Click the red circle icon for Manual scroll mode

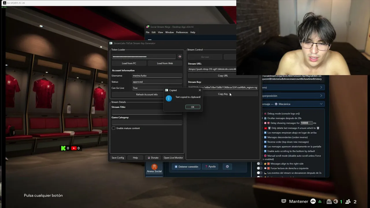click(265, 156)
